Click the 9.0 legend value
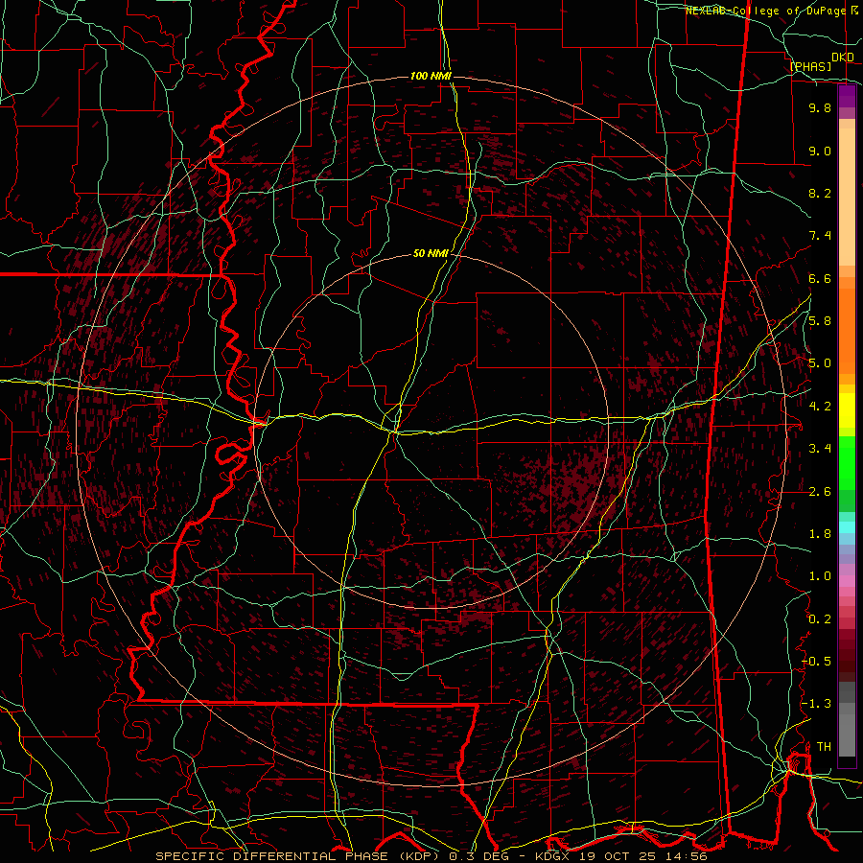Viewport: 863px width, 863px height. pos(820,151)
